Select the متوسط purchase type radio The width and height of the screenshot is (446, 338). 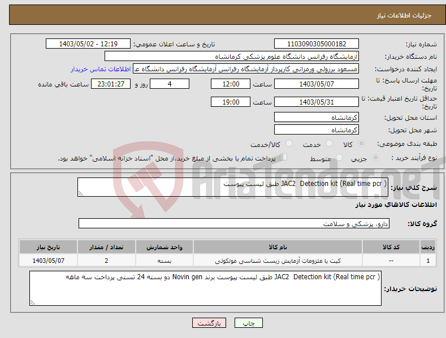339,157
